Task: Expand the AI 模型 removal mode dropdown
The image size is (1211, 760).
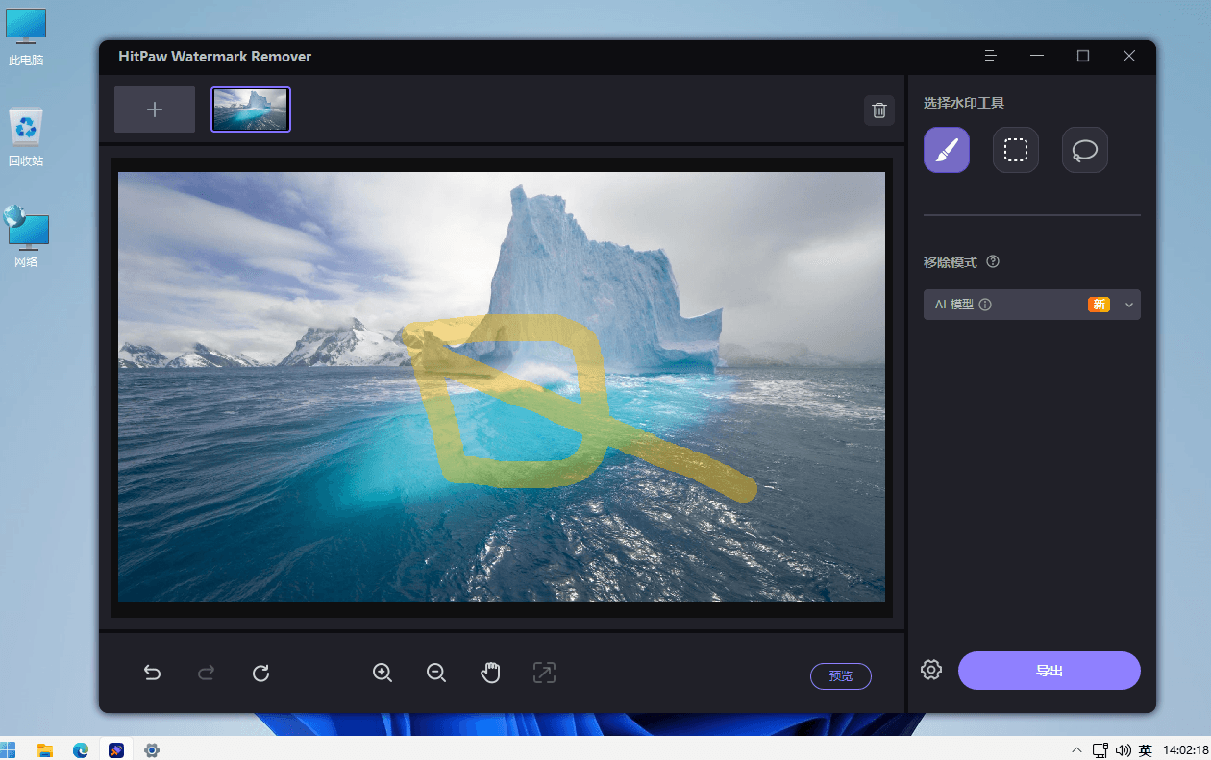Action: 1032,305
